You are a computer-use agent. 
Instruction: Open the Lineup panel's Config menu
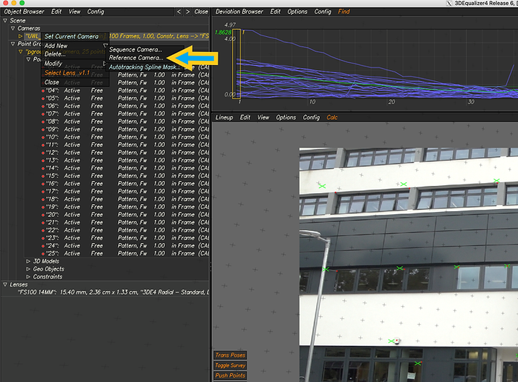[311, 117]
